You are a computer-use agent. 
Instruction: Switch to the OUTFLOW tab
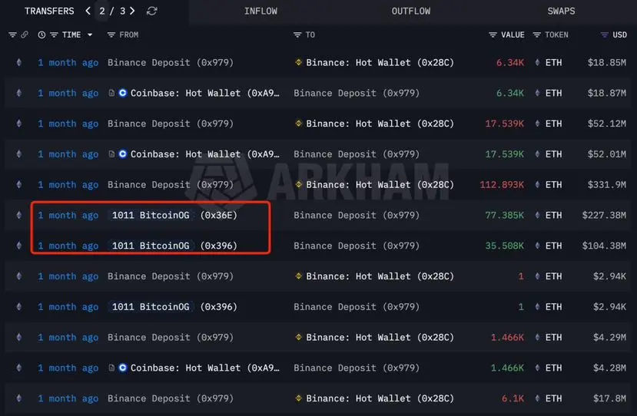(411, 12)
